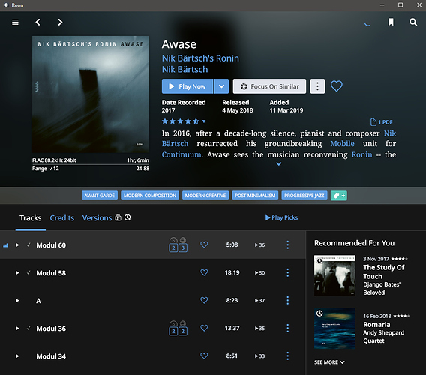Image resolution: width=426 pixels, height=375 pixels.
Task: Favorite track Modul 58
Action: pyautogui.click(x=204, y=272)
